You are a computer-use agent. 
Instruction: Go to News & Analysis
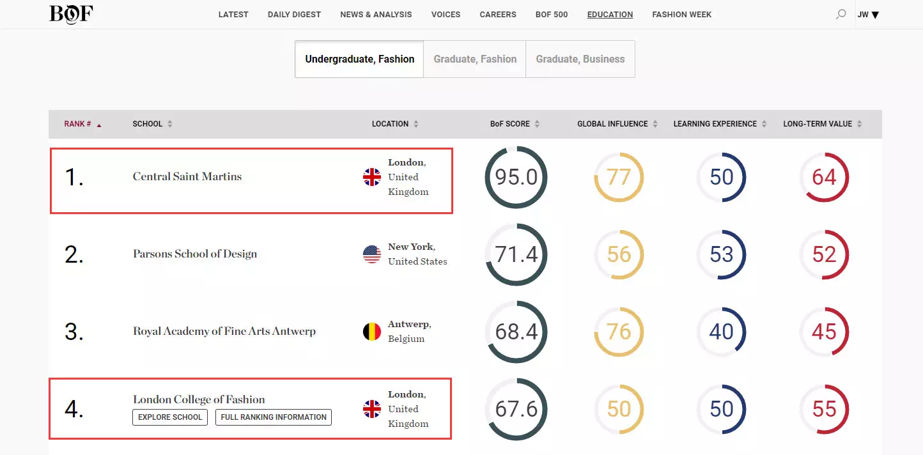(376, 15)
